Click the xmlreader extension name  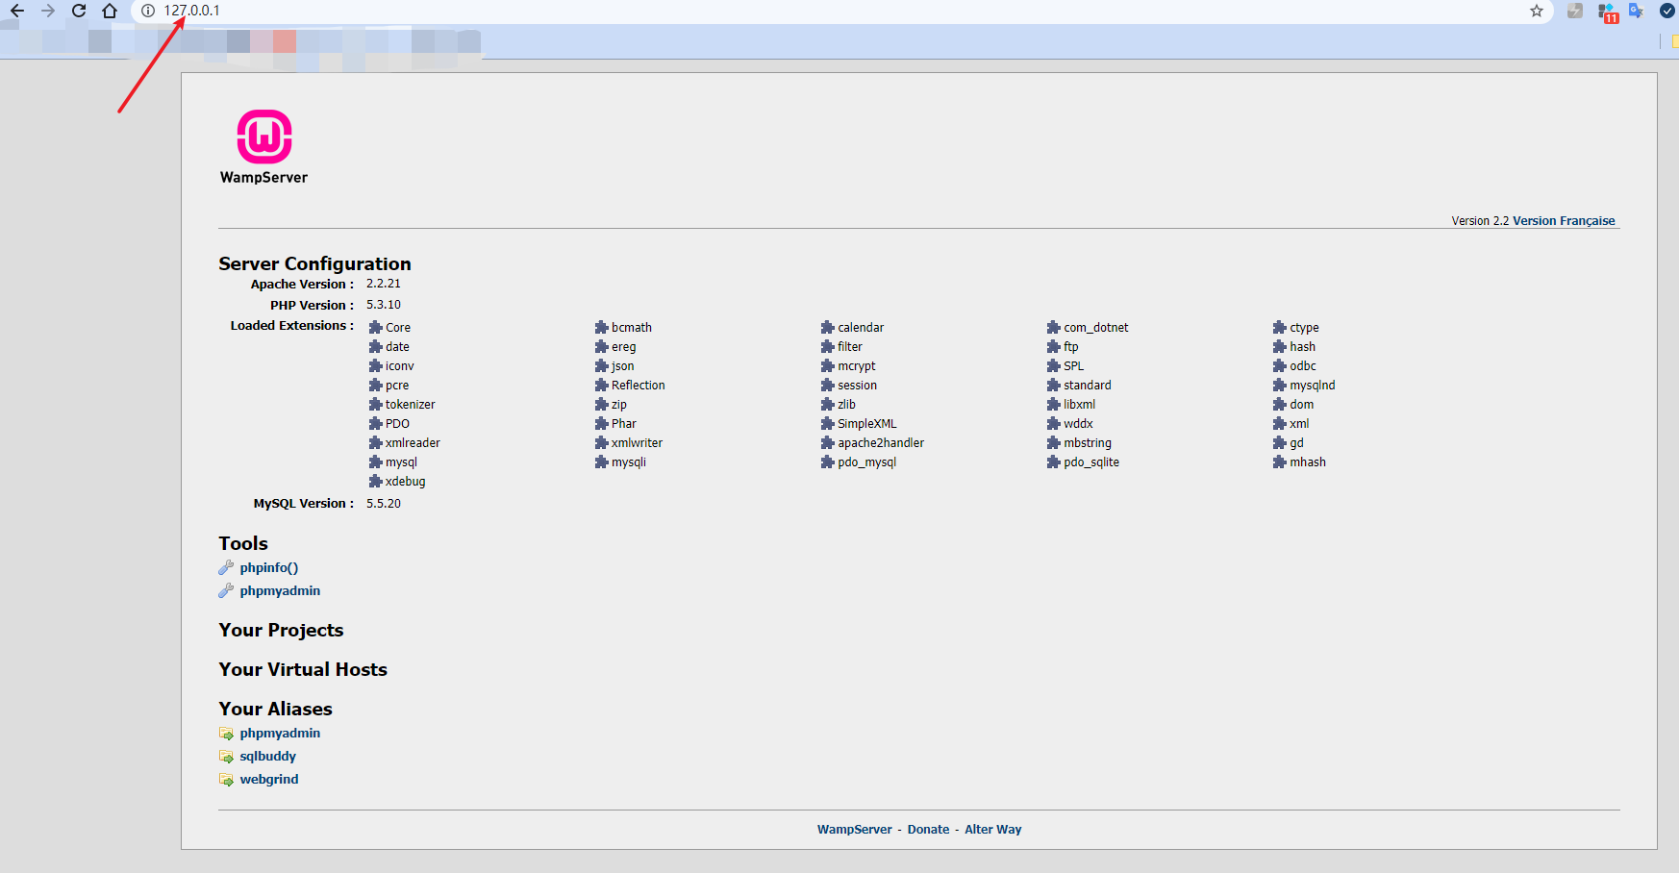pyautogui.click(x=413, y=443)
